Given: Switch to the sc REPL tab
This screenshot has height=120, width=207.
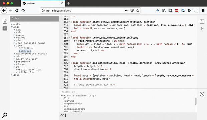Looking at the screenshot, I should (x=73, y=92).
